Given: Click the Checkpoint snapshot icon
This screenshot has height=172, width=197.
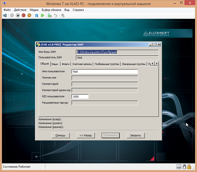Looking at the screenshot, I should tap(50, 15).
